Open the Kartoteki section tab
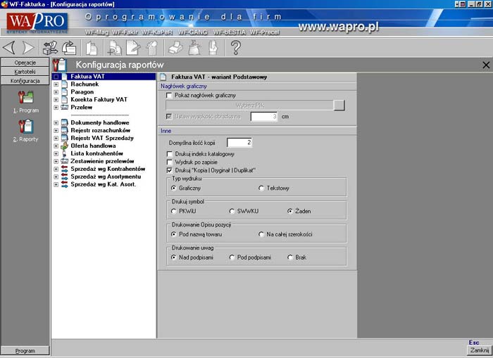493x358 pixels. 25,72
